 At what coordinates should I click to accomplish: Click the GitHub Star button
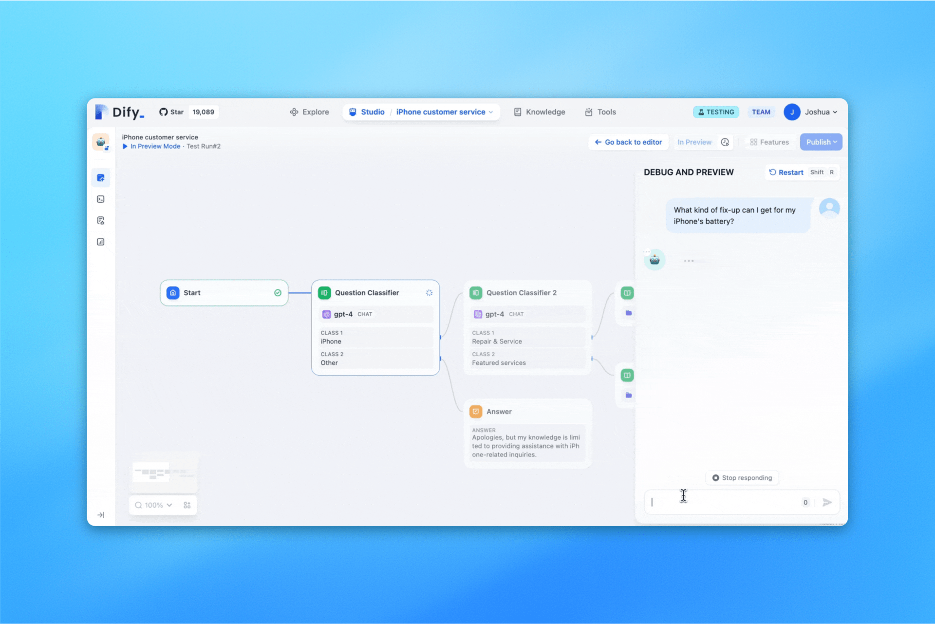(x=172, y=112)
